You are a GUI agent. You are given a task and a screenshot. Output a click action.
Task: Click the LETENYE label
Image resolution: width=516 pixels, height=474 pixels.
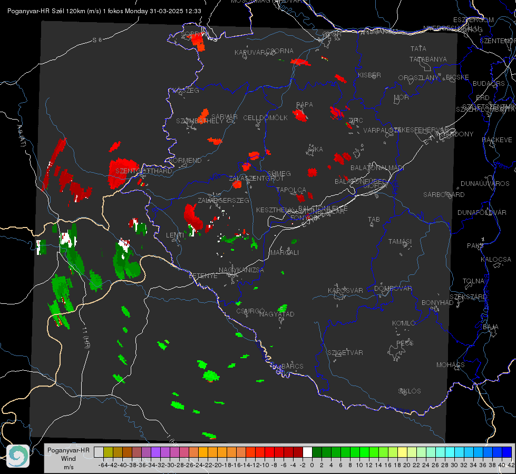tap(203, 275)
